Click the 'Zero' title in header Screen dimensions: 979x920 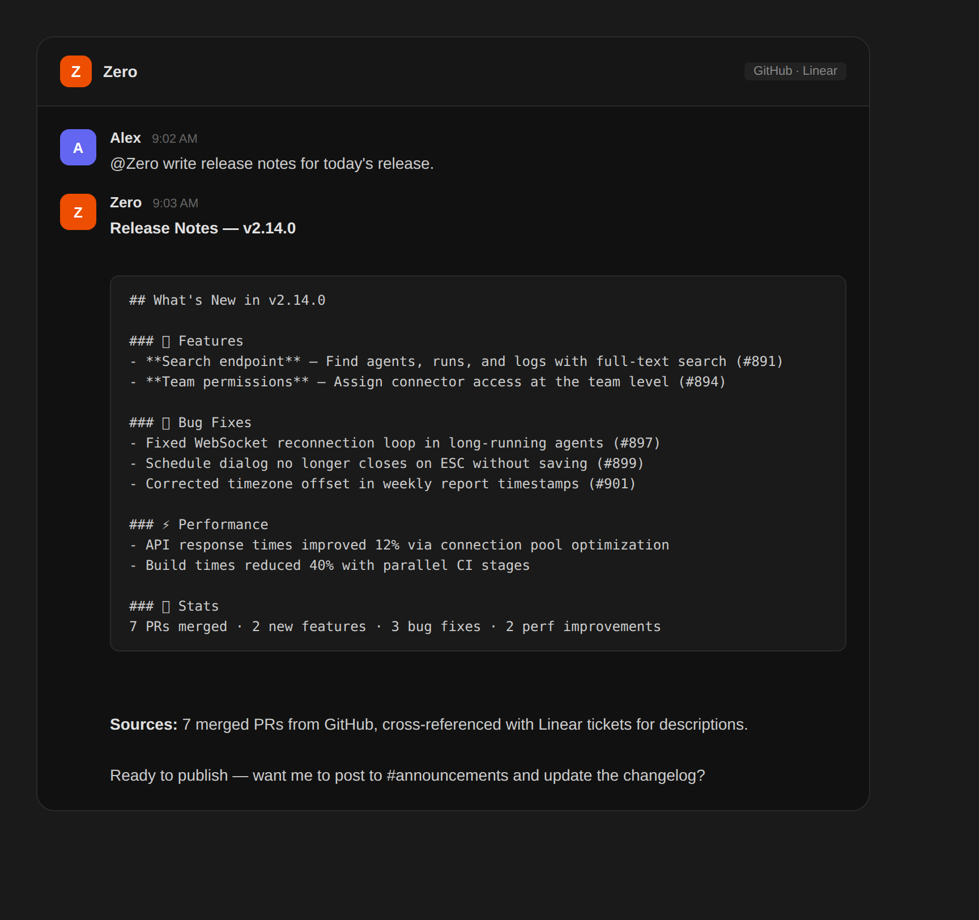[120, 72]
